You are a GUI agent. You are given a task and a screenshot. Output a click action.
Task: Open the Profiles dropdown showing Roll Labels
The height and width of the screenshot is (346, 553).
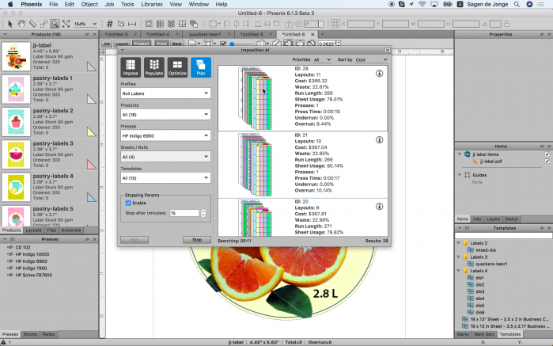[165, 93]
